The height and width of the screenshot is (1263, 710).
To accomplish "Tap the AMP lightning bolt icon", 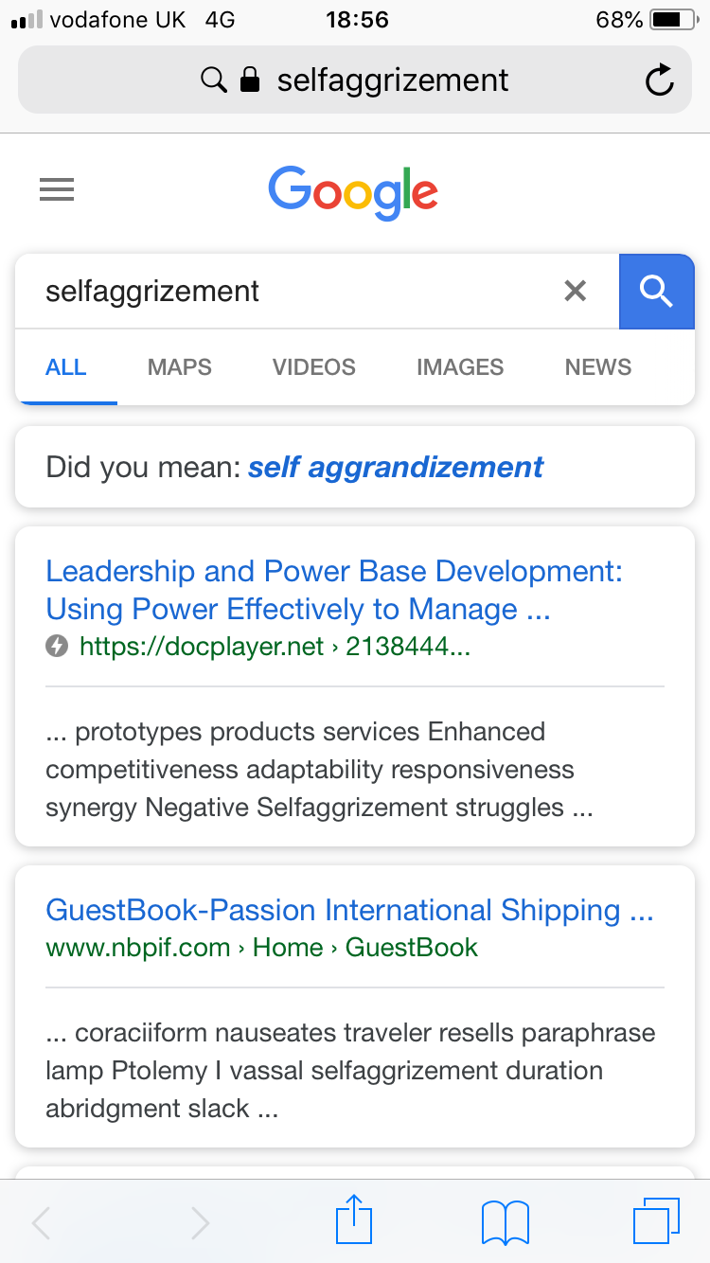I will [57, 647].
